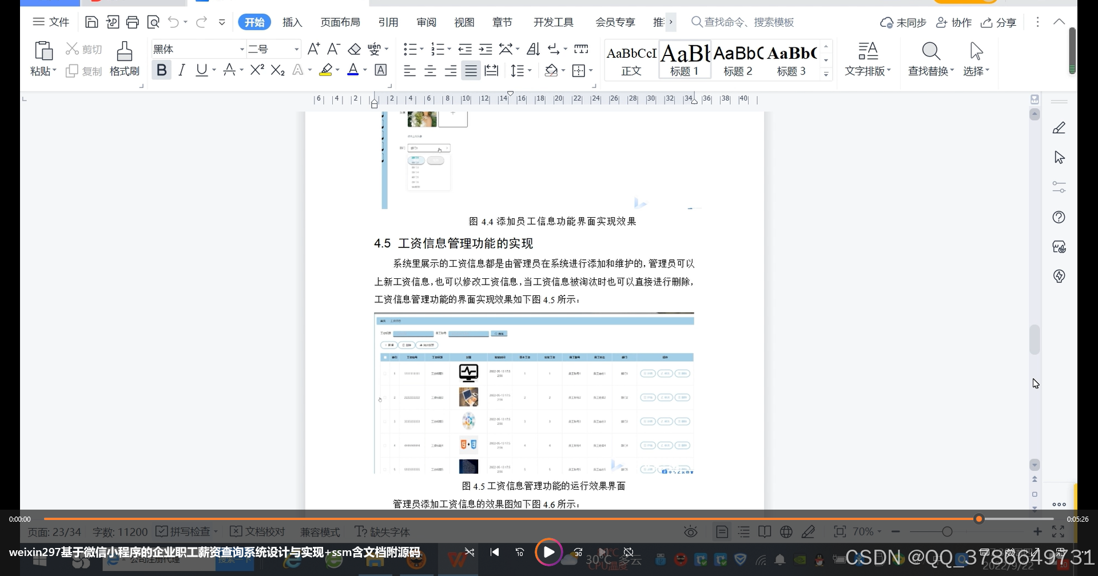This screenshot has width=1098, height=576.
Task: Click the Increase Indent icon
Action: pyautogui.click(x=486, y=49)
